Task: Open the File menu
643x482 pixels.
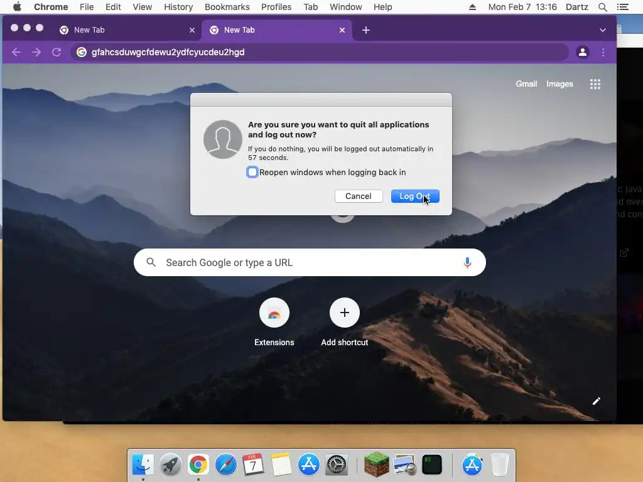Action: pos(87,7)
